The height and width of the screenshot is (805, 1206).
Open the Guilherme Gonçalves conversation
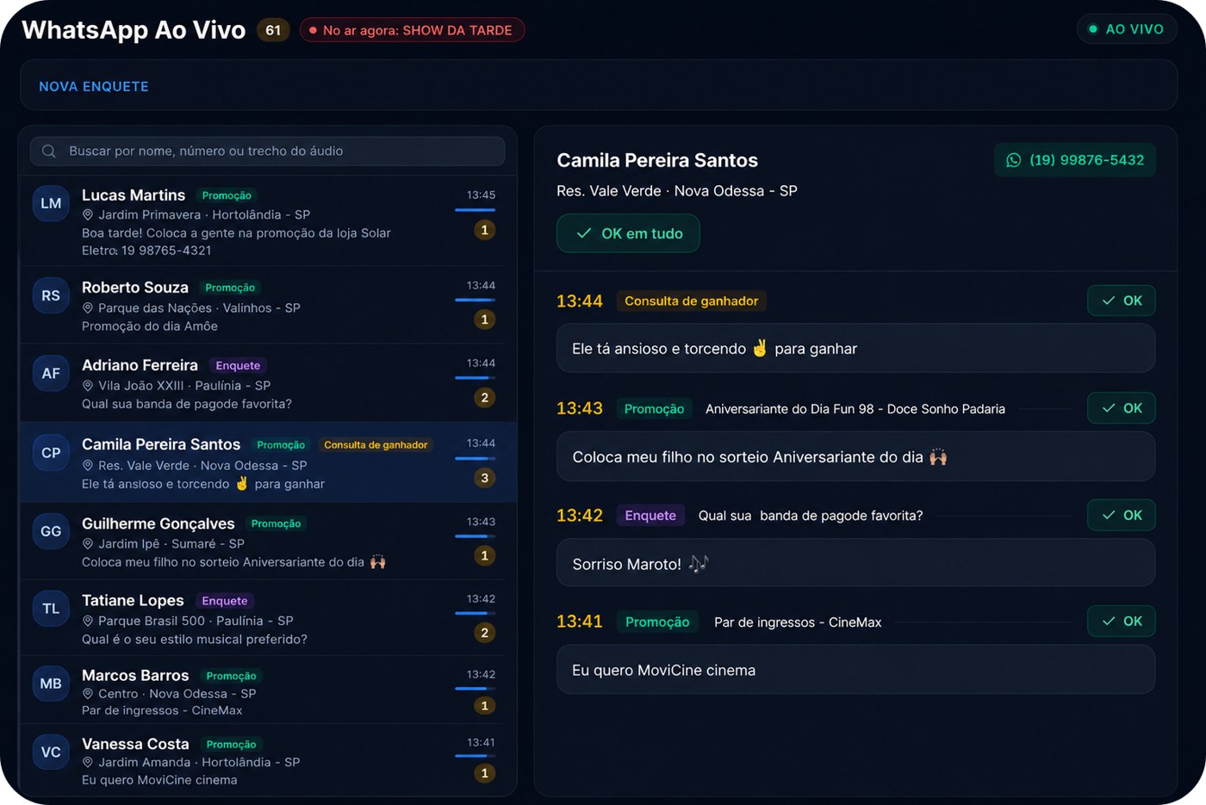pos(268,541)
